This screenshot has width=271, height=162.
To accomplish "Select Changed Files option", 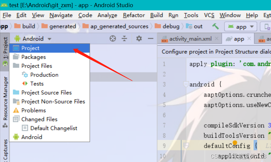I will pos(50,119).
